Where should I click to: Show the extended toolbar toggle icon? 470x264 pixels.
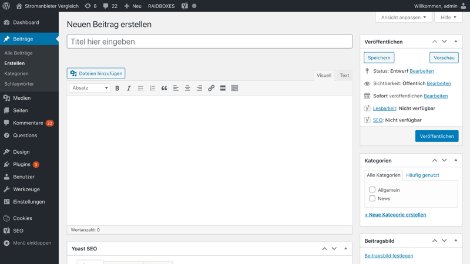(234, 88)
